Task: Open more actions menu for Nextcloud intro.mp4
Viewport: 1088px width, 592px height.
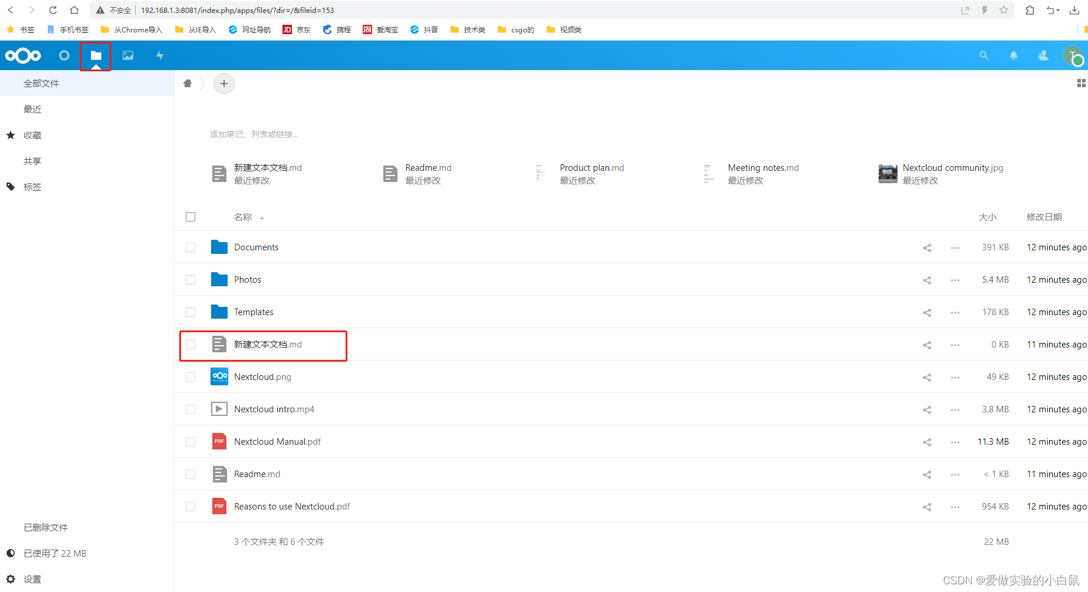Action: [955, 410]
